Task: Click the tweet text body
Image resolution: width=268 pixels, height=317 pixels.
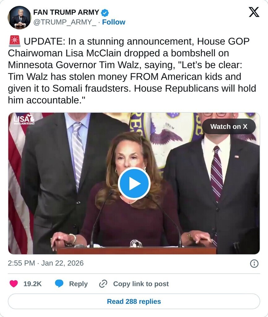Action: [x=132, y=71]
